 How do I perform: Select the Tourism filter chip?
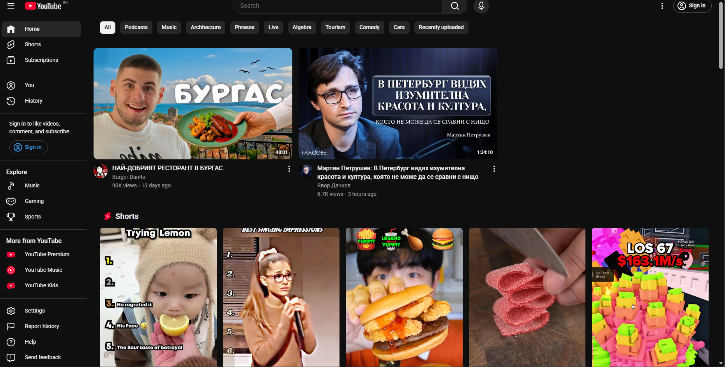point(335,28)
